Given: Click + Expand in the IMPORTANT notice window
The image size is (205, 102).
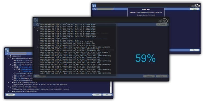Looking at the screenshot, I should [194, 9].
